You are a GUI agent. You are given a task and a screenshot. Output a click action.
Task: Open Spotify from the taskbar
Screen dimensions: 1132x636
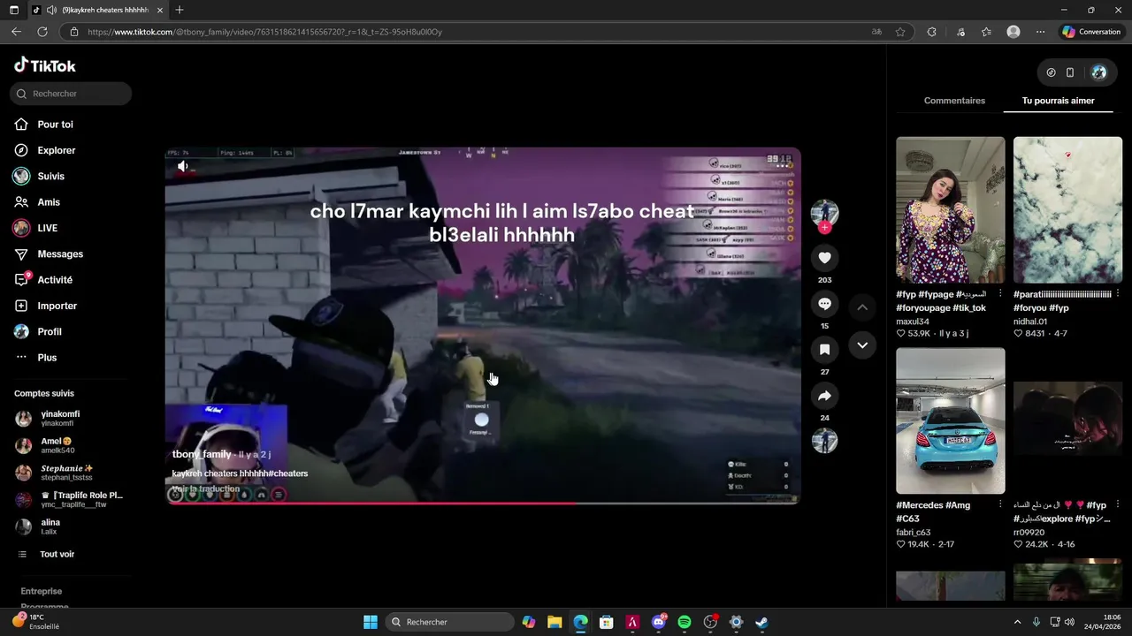click(x=684, y=622)
